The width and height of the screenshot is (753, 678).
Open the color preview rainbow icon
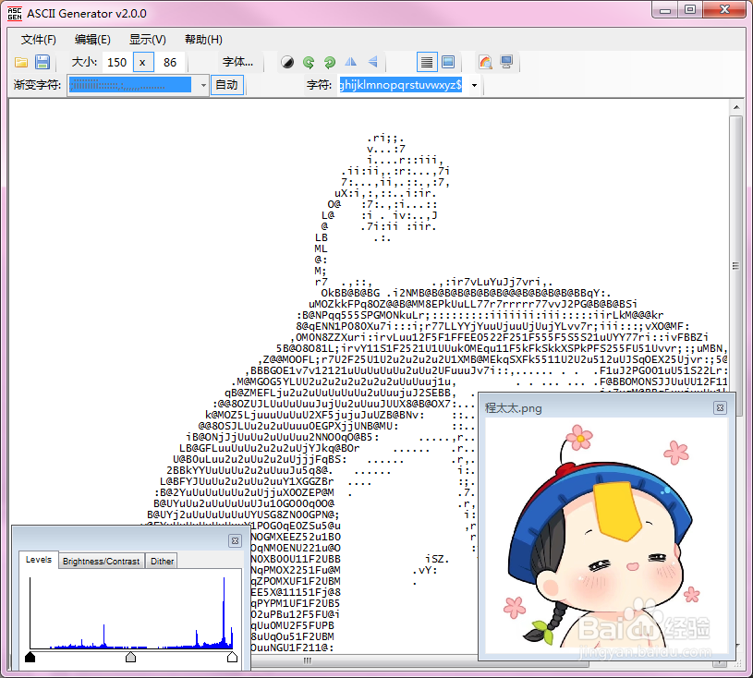pyautogui.click(x=485, y=63)
